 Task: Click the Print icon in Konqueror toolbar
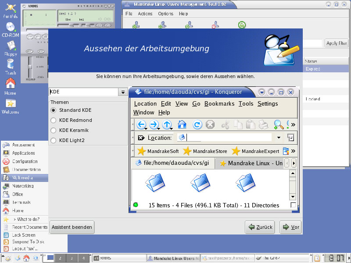coord(263,125)
